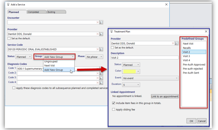The width and height of the screenshot is (218, 130).
Task: Expand the Duration dropdown in Treatment Plan
Action: [x=131, y=85]
